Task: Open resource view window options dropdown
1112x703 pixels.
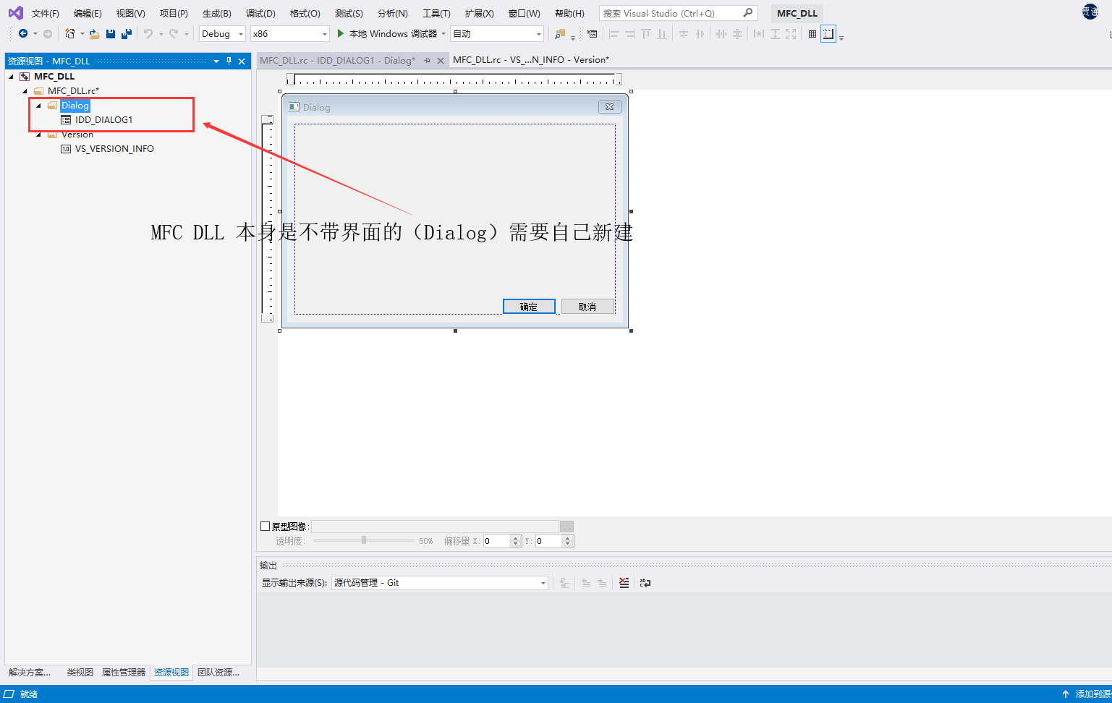Action: pyautogui.click(x=216, y=61)
